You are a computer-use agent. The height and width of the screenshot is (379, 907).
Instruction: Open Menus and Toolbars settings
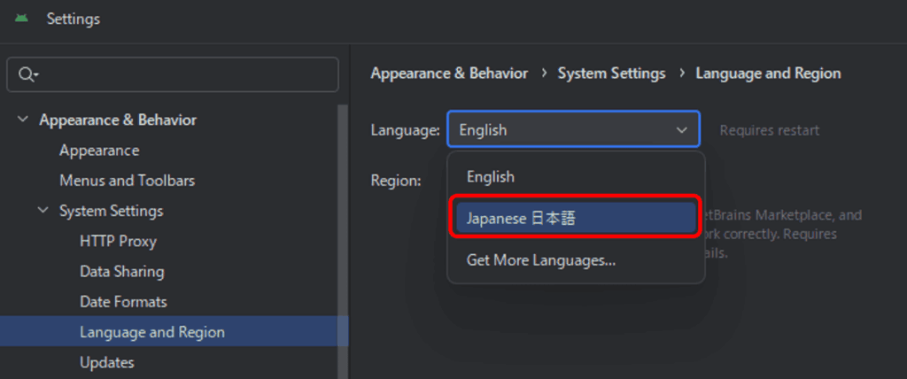click(x=127, y=181)
